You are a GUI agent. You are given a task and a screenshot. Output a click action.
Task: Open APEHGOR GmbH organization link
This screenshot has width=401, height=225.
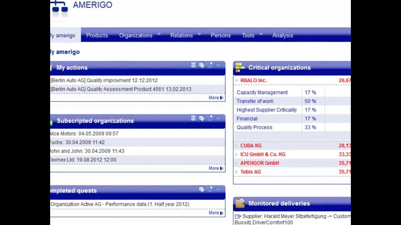coord(259,163)
